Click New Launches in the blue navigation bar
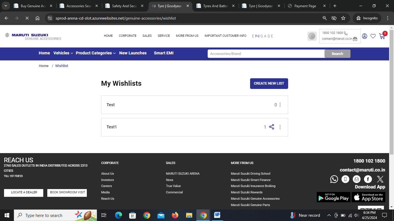This screenshot has height=221, width=394. [133, 53]
